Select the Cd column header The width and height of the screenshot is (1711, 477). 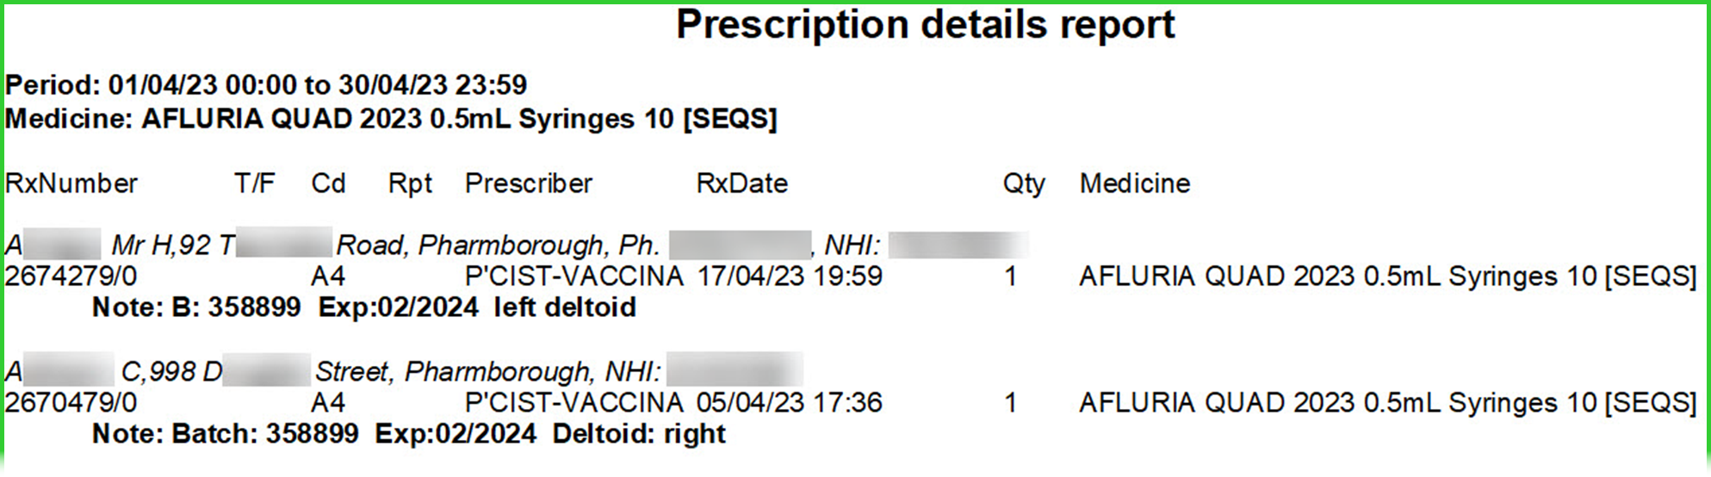(x=328, y=183)
